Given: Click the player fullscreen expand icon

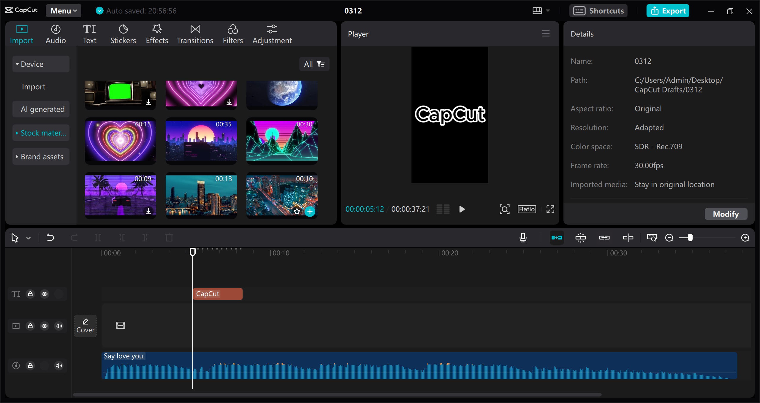Looking at the screenshot, I should (550, 209).
